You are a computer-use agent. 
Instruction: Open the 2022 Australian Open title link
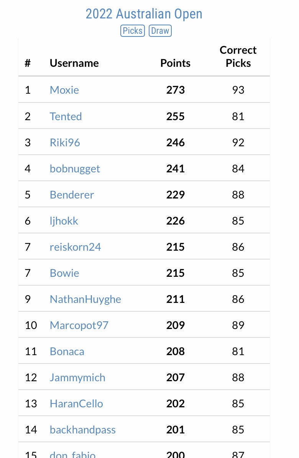click(144, 14)
